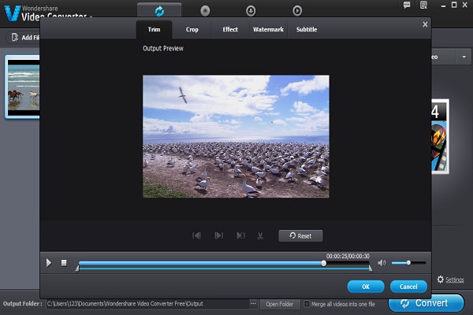Close the editing dialog

point(425,24)
